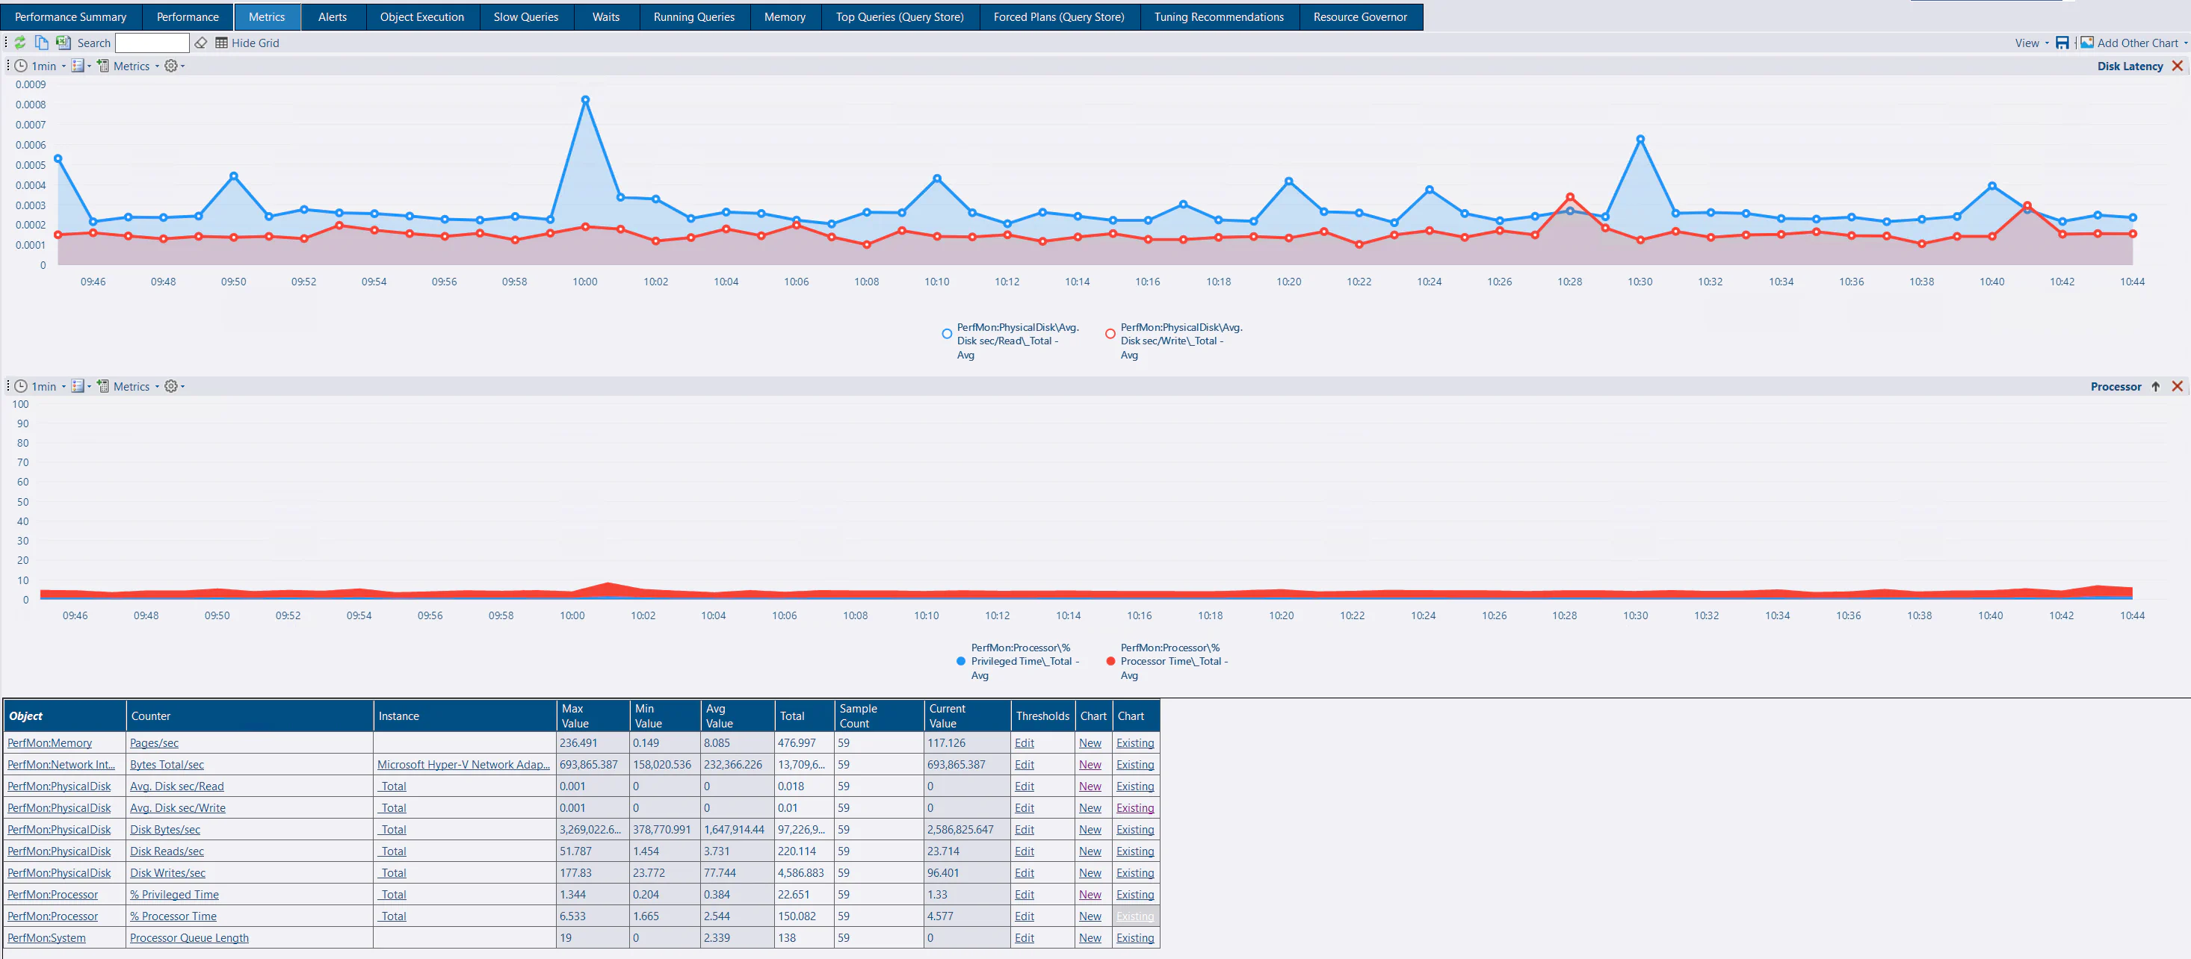2191x959 pixels.
Task: Close the Processor chart with red X
Action: click(x=2178, y=386)
